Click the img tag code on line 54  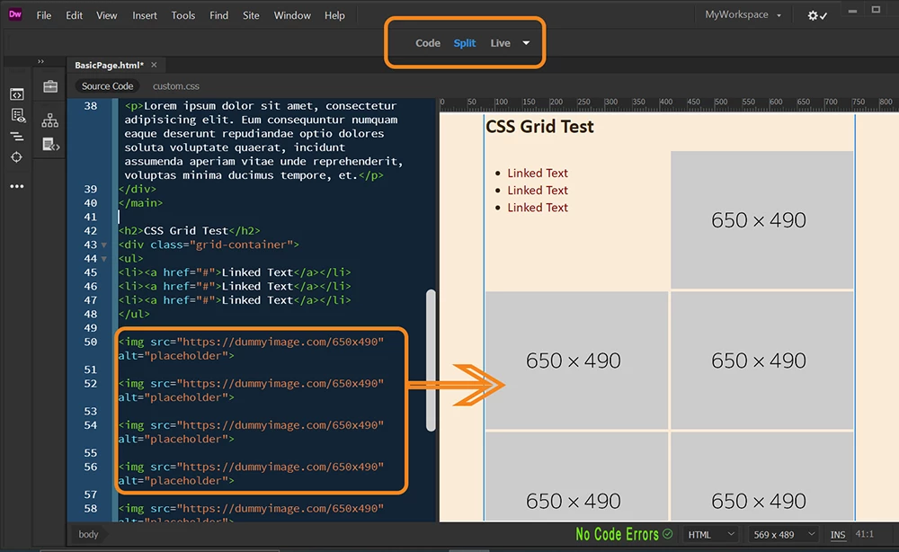point(251,432)
